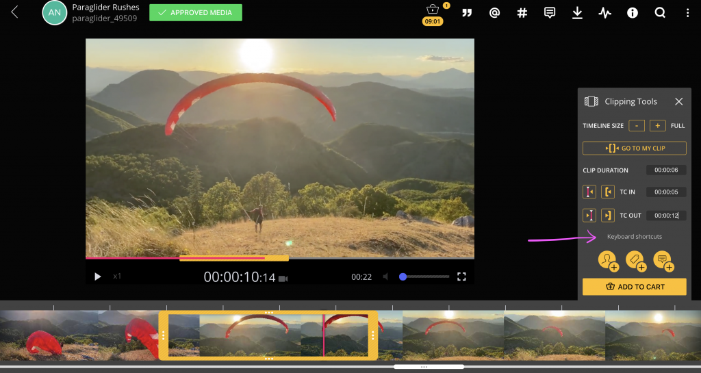Open the cart basket icon with badge

433,9
